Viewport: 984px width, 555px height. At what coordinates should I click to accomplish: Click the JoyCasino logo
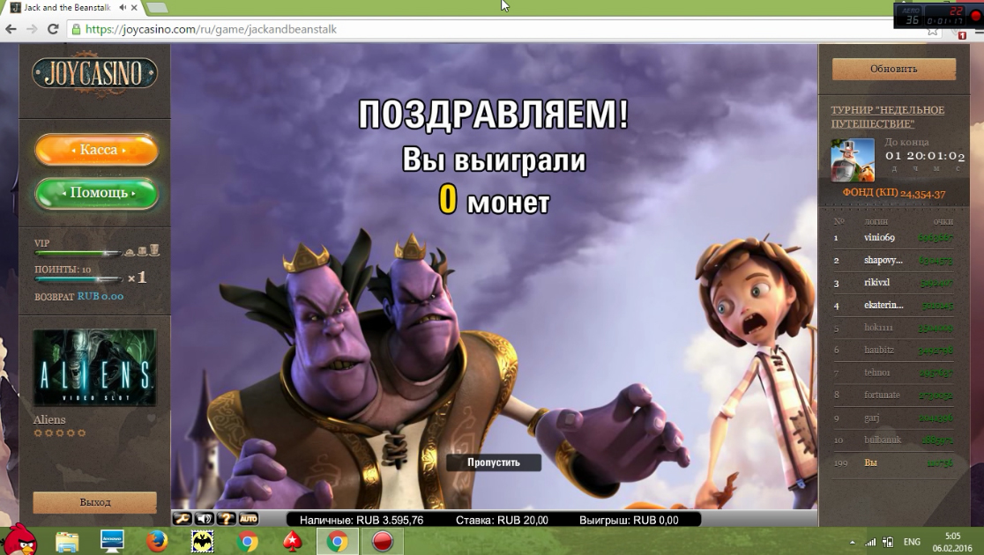(95, 74)
